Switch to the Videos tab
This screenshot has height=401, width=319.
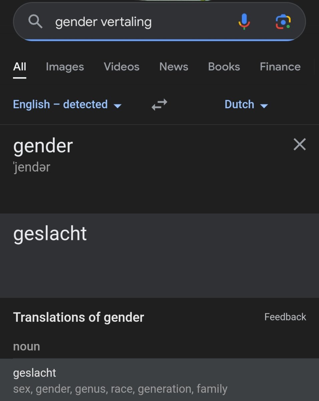point(121,67)
